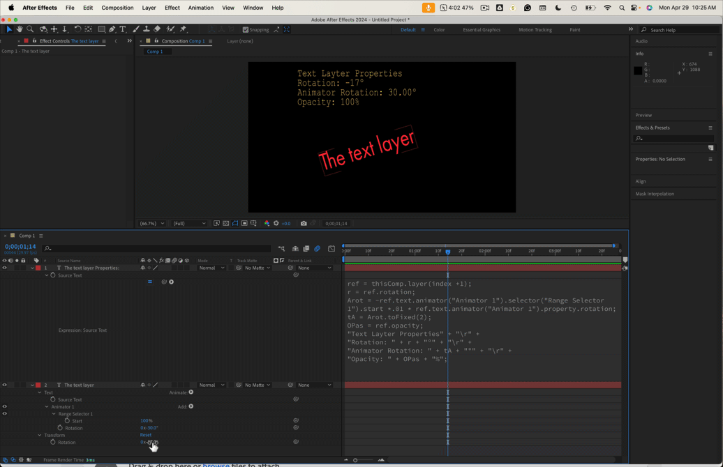
Task: Select the Eraser tool
Action: [157, 29]
